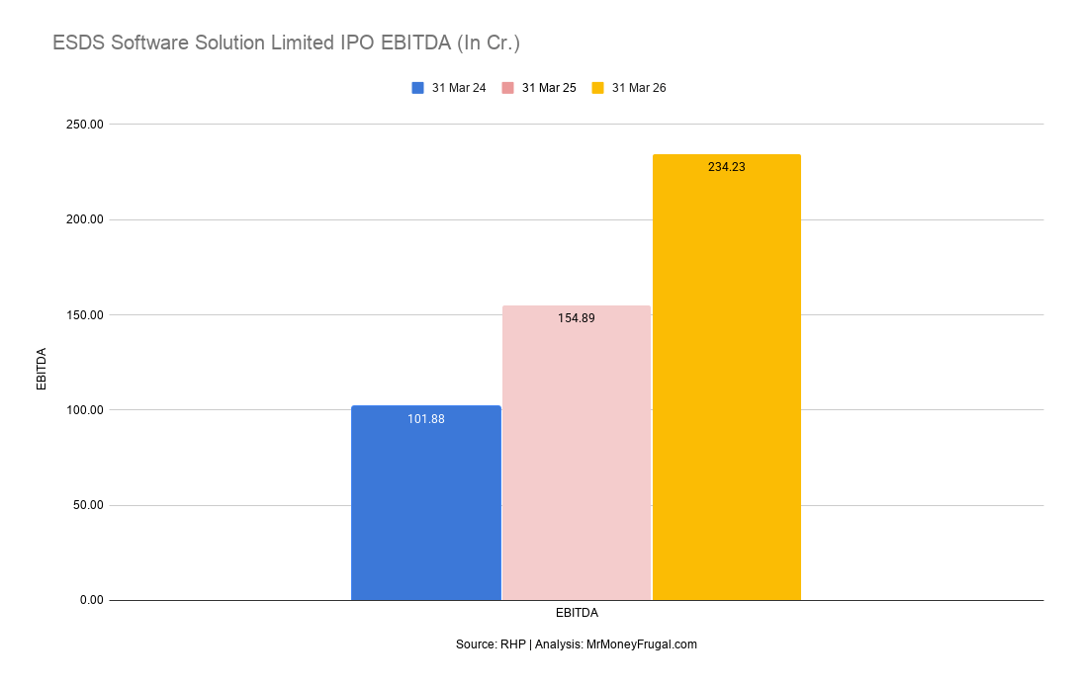Screen dimensions: 1078x686
Task: Click the 250.00 y-axis tick label
Action: tap(85, 125)
